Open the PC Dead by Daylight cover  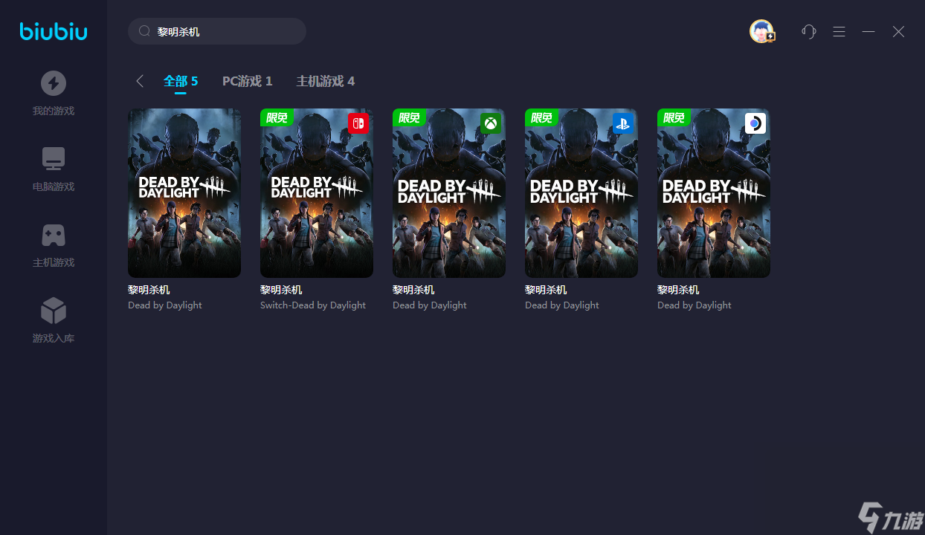pos(184,193)
